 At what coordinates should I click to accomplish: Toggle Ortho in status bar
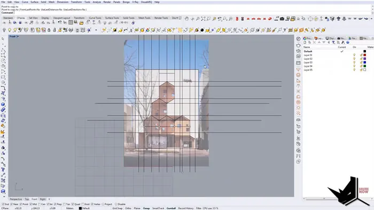pos(128,208)
